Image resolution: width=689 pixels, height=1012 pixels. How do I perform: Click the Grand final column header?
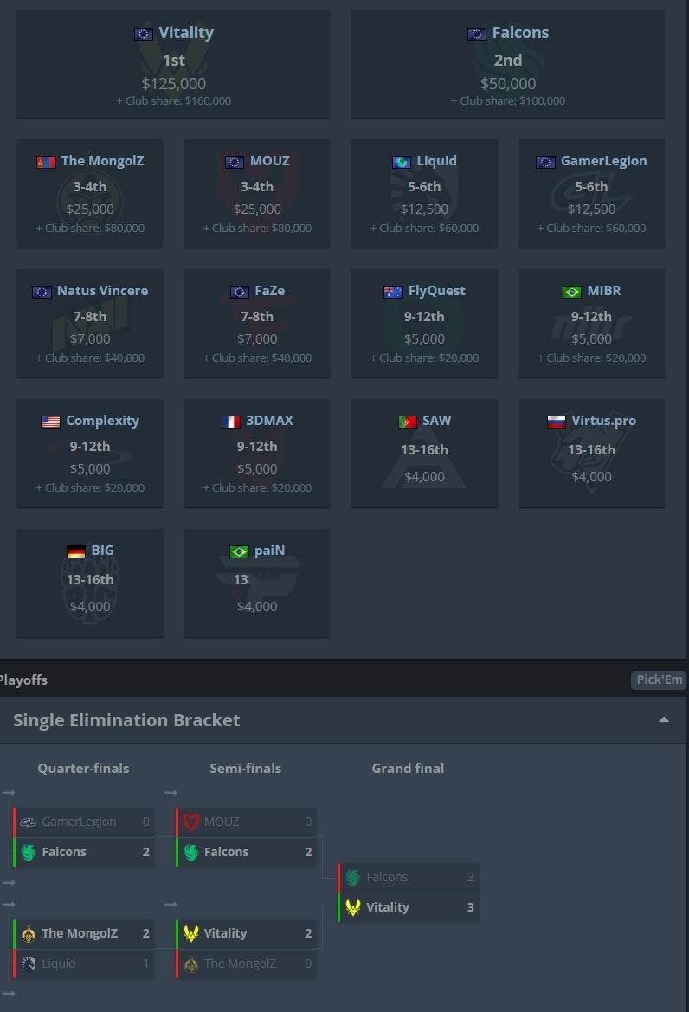(408, 768)
